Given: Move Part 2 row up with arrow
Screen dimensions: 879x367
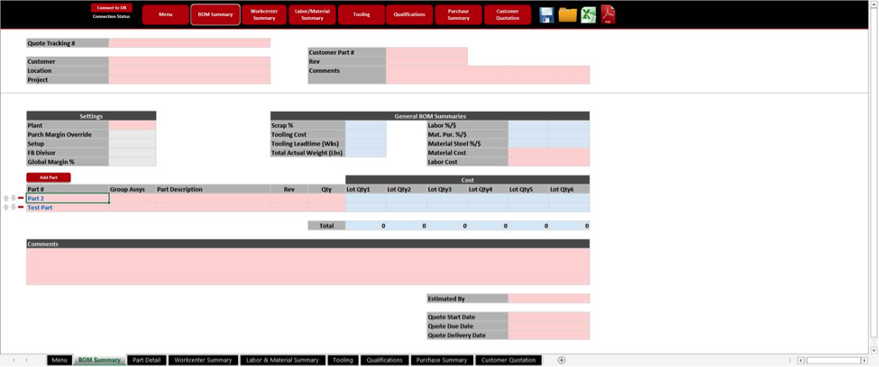Looking at the screenshot, I should click(6, 198).
